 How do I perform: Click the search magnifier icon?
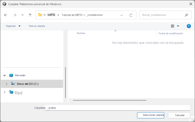click(186, 15)
